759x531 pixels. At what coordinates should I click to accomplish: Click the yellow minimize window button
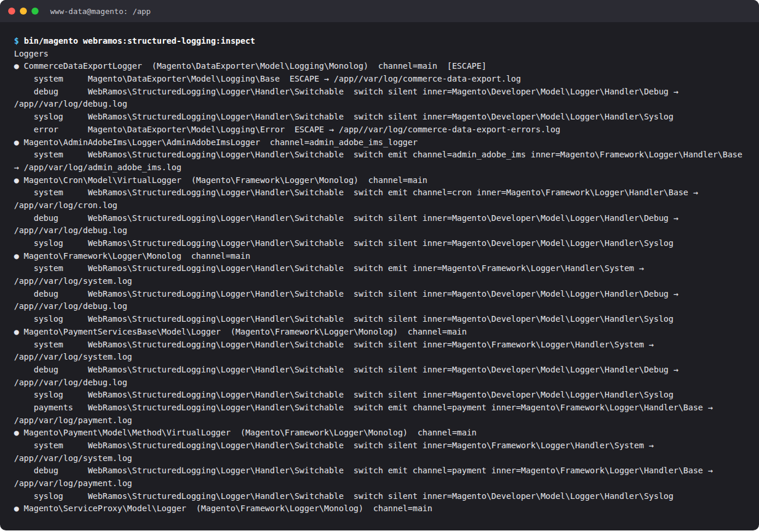click(23, 11)
